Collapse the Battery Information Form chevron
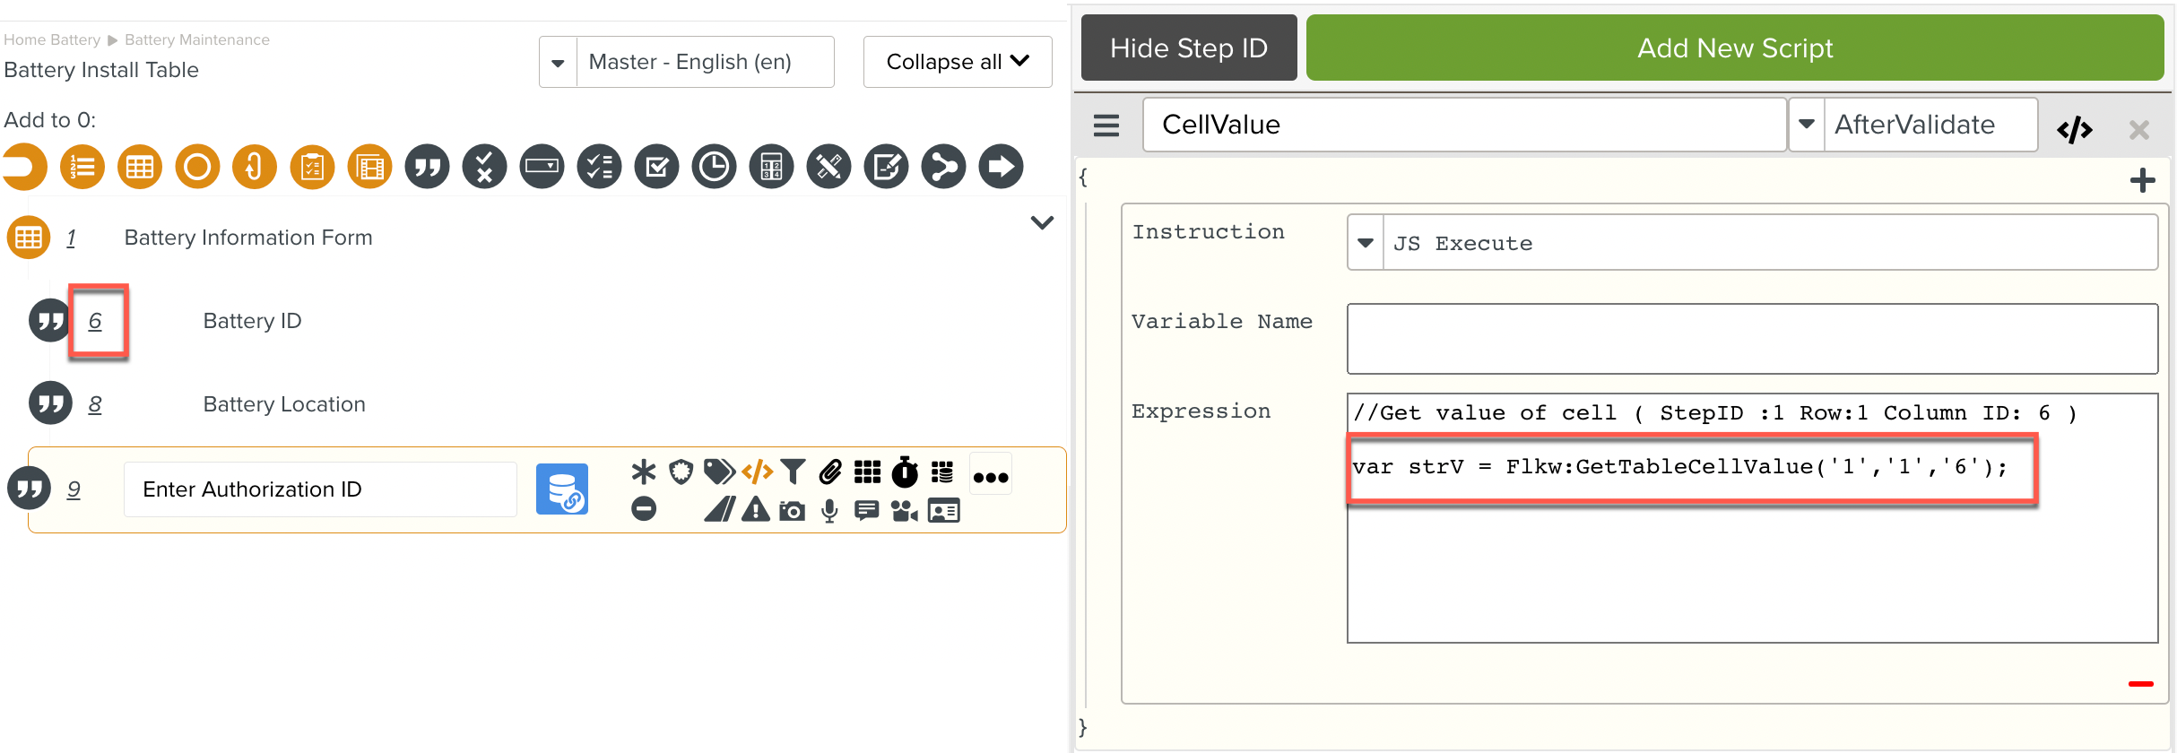The height and width of the screenshot is (753, 2177). pyautogui.click(x=1042, y=222)
